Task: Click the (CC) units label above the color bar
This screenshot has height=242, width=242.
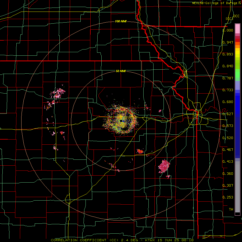Action: click(229, 19)
